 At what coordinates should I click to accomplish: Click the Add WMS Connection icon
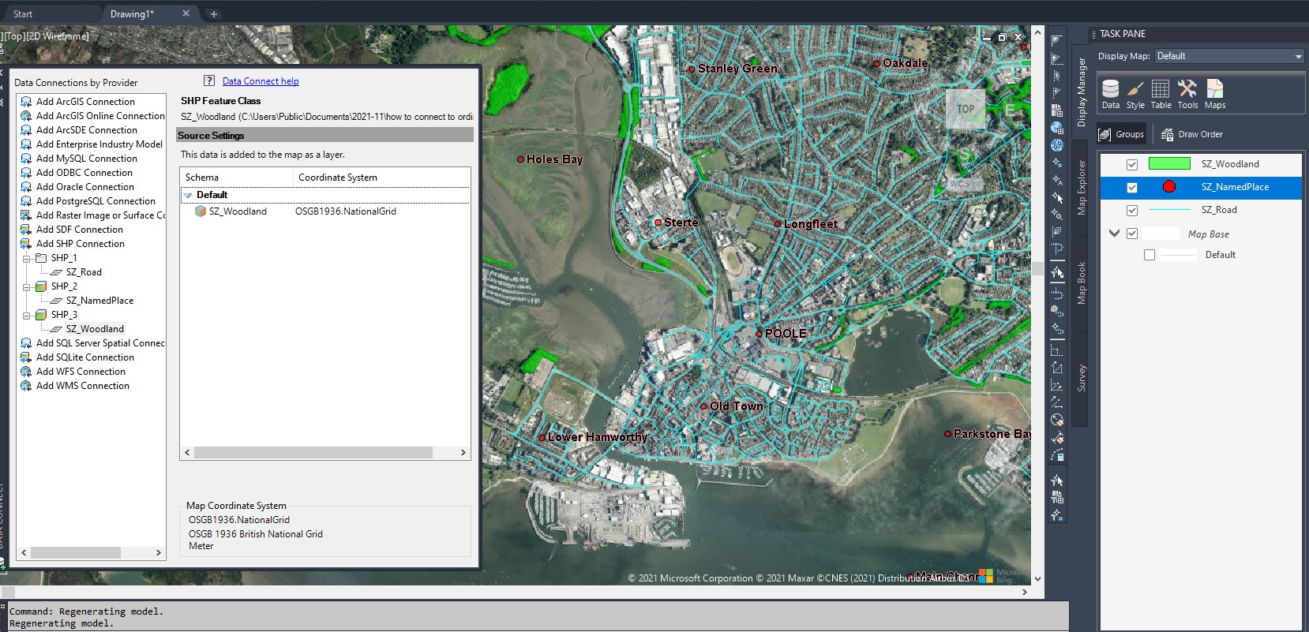pos(26,386)
